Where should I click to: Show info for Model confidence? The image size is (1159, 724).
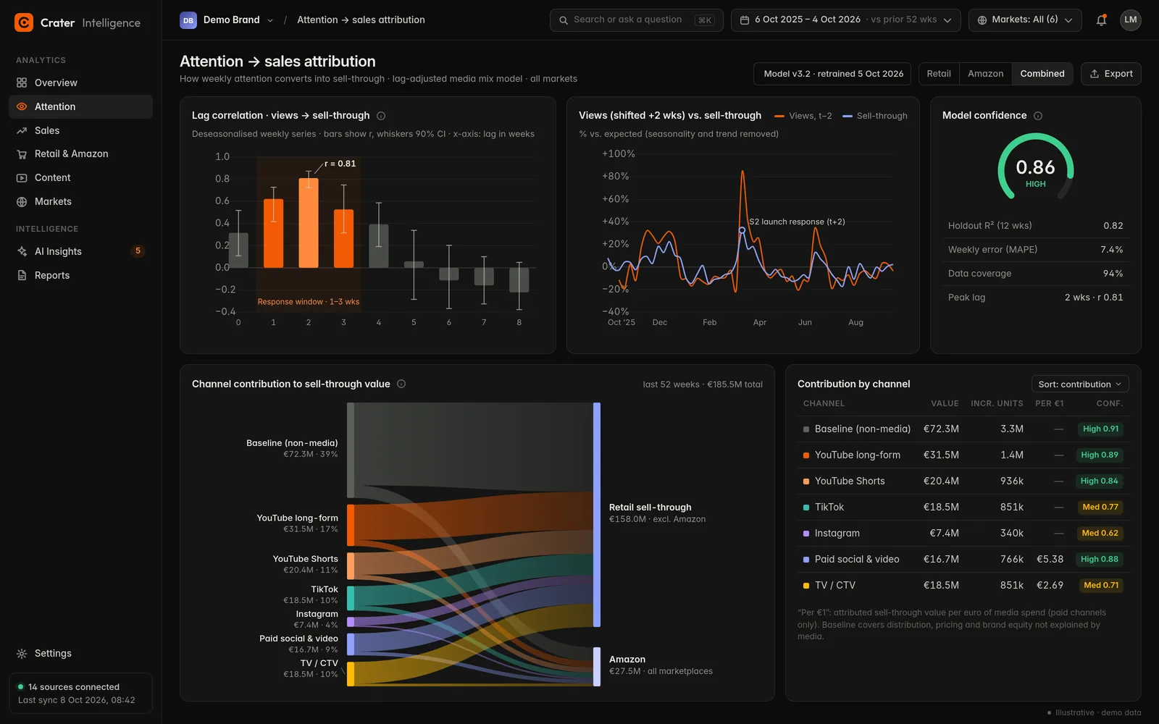[1038, 116]
